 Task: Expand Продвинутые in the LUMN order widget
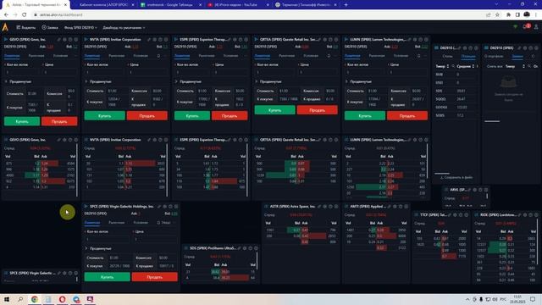point(358,81)
